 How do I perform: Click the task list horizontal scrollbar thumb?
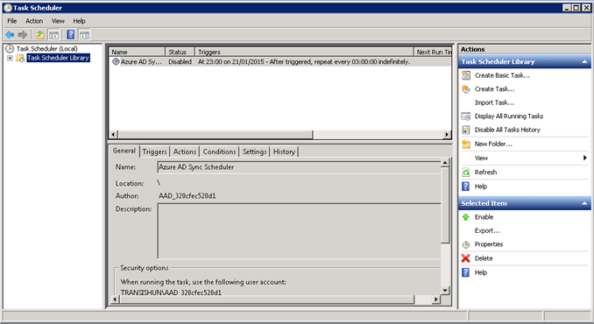(216, 134)
